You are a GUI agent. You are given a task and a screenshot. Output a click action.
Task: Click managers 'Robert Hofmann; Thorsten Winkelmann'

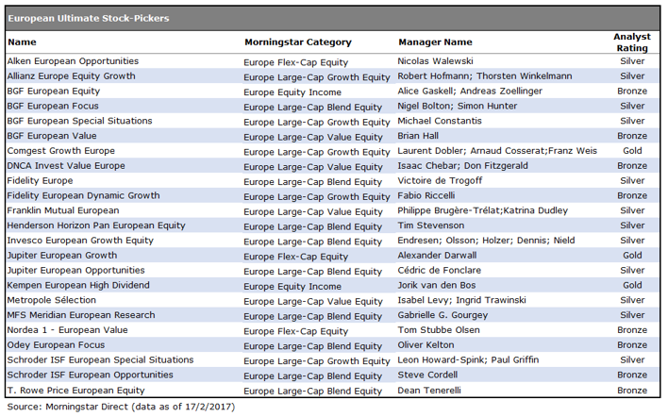[485, 76]
